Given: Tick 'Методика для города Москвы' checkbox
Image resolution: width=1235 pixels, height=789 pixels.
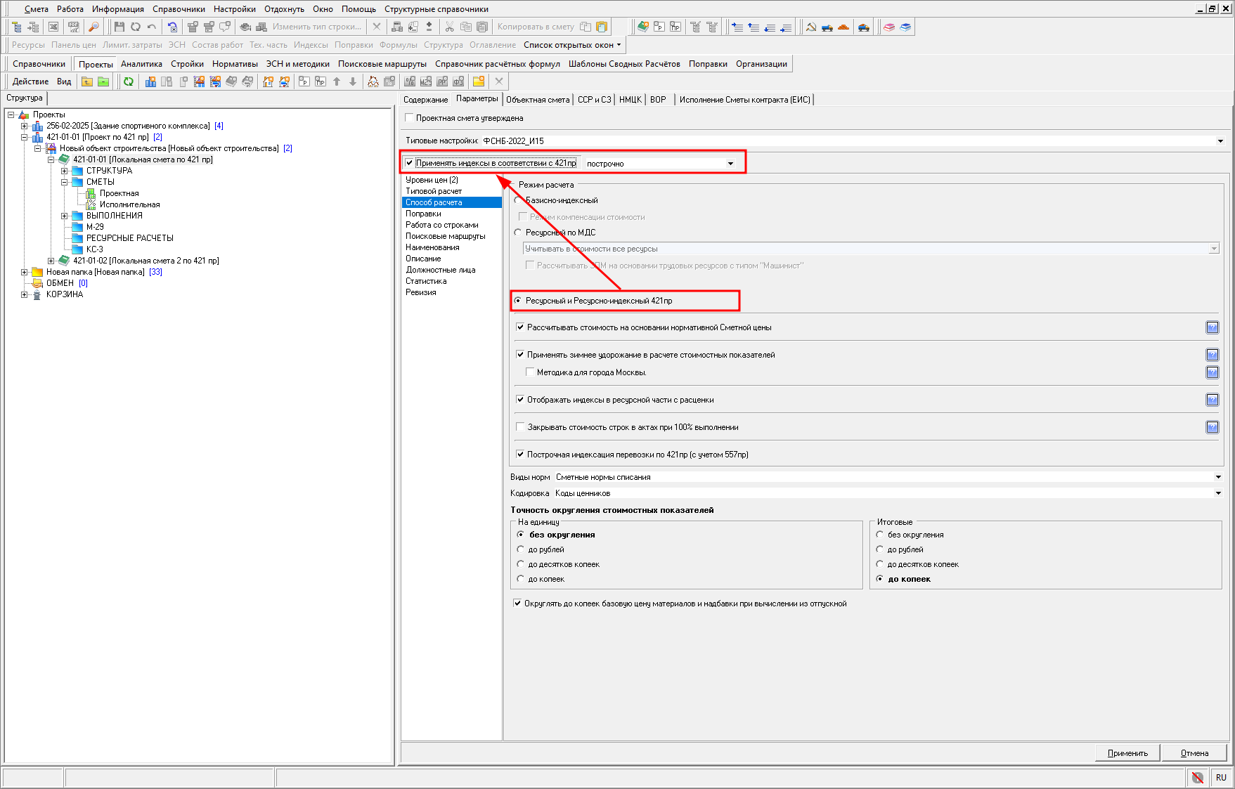Looking at the screenshot, I should click(x=531, y=372).
